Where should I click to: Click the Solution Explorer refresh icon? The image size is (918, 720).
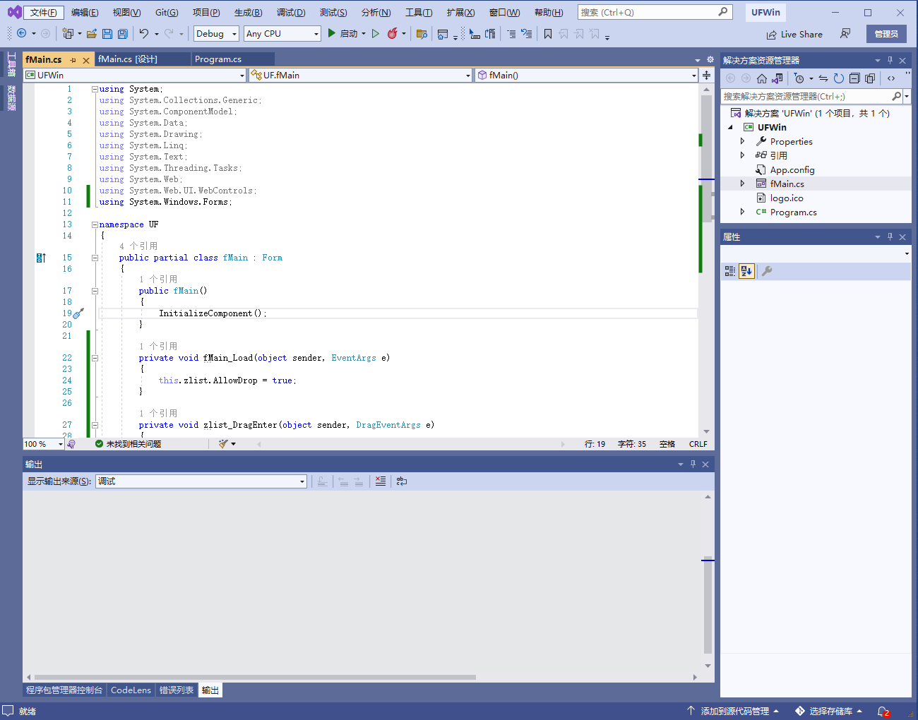click(839, 78)
